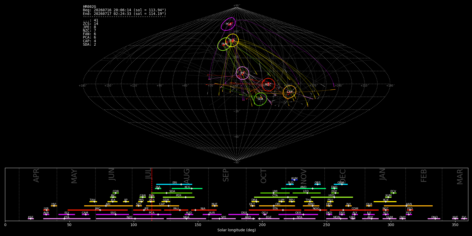
Task: Click the STA red shower bar
Action: 275,210
